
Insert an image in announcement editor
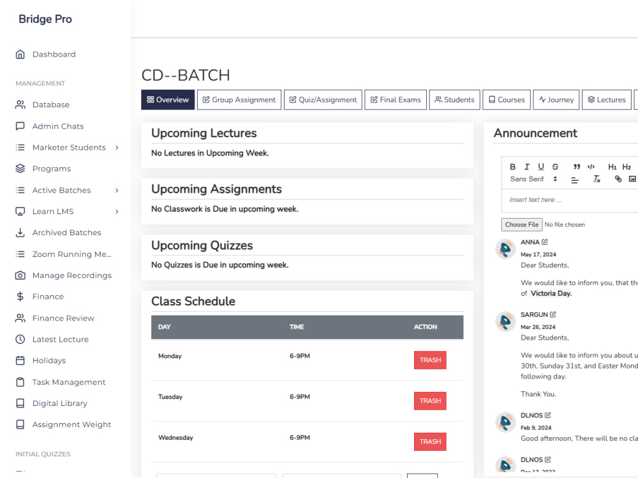click(632, 179)
